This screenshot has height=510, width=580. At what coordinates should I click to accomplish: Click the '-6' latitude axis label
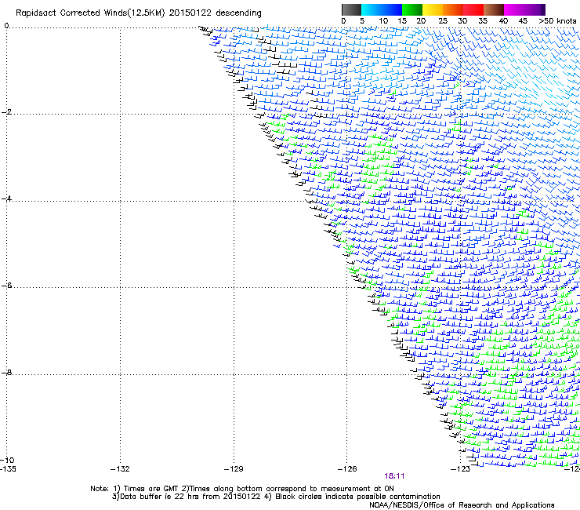click(6, 286)
